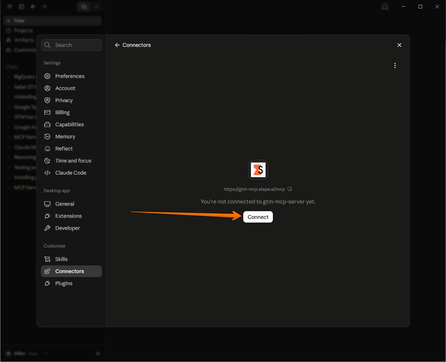
Task: Open Reflect settings
Action: [71, 149]
